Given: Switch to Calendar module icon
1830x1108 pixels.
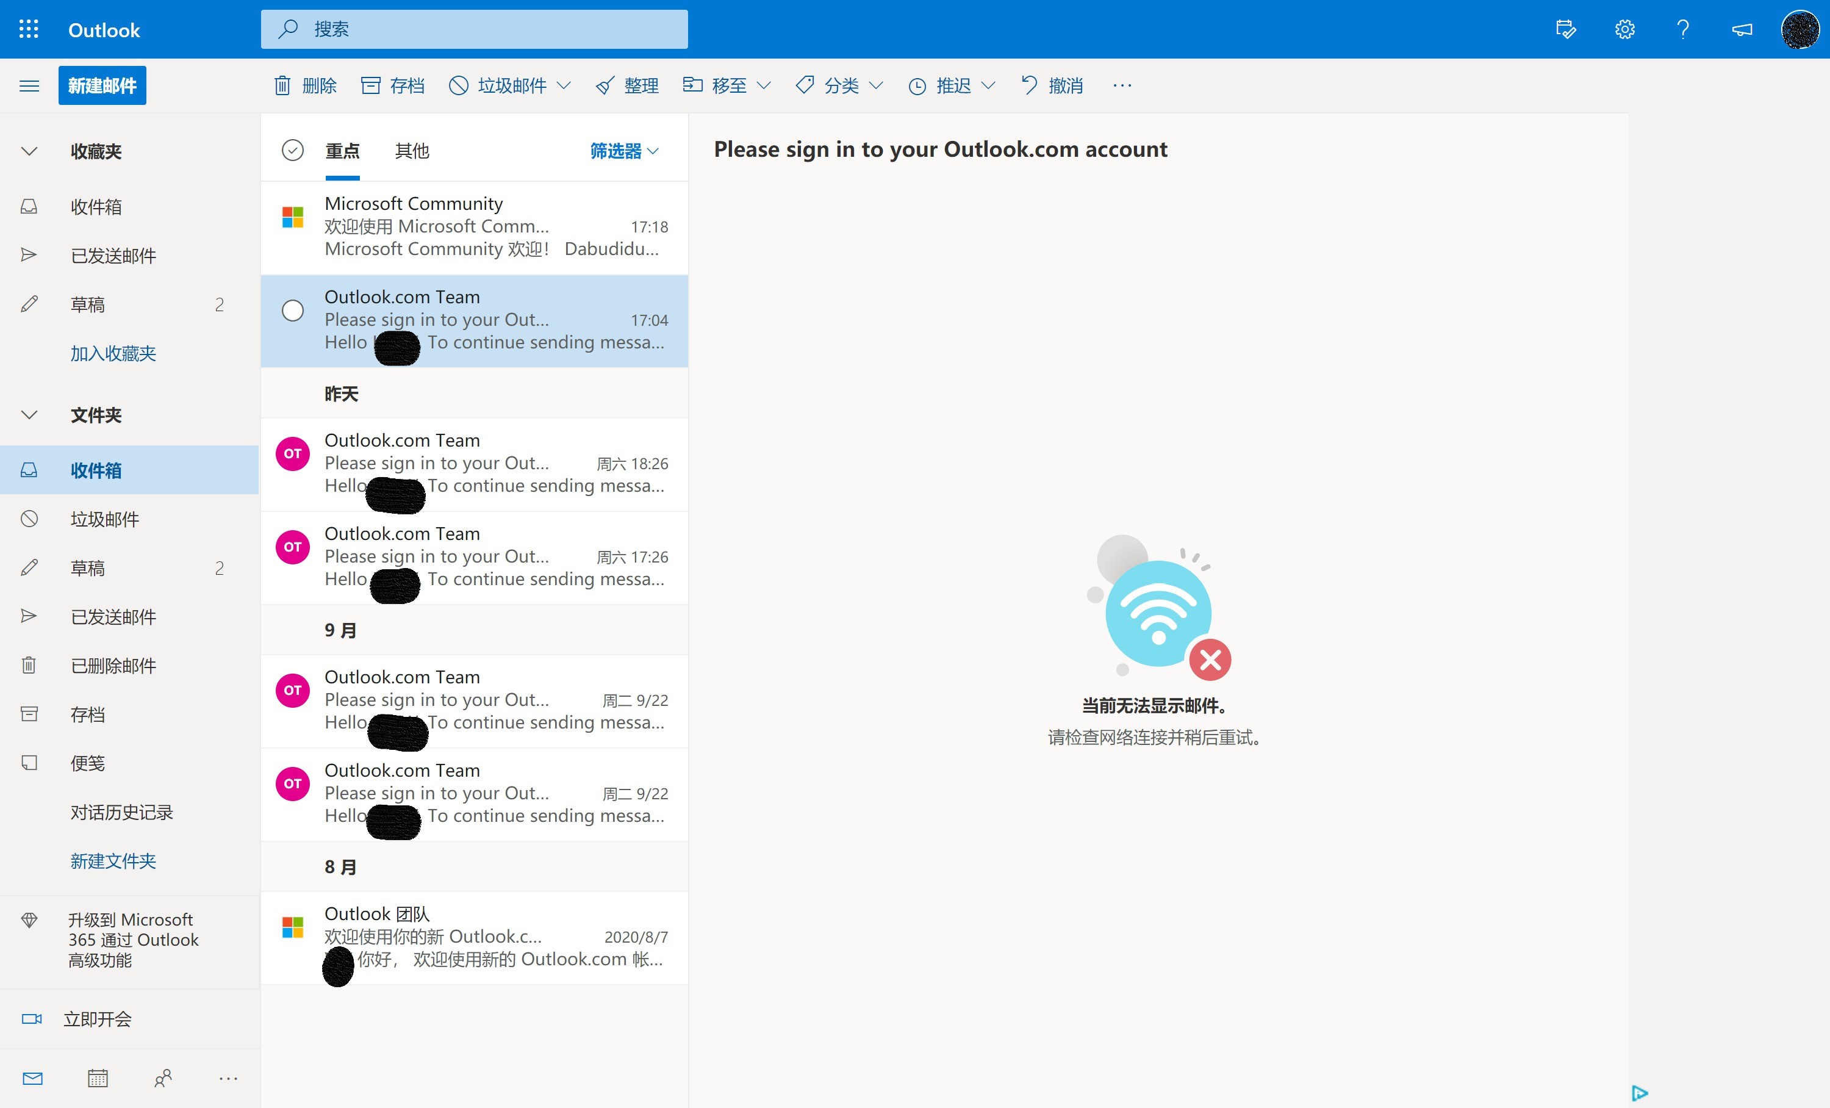Looking at the screenshot, I should tap(97, 1078).
